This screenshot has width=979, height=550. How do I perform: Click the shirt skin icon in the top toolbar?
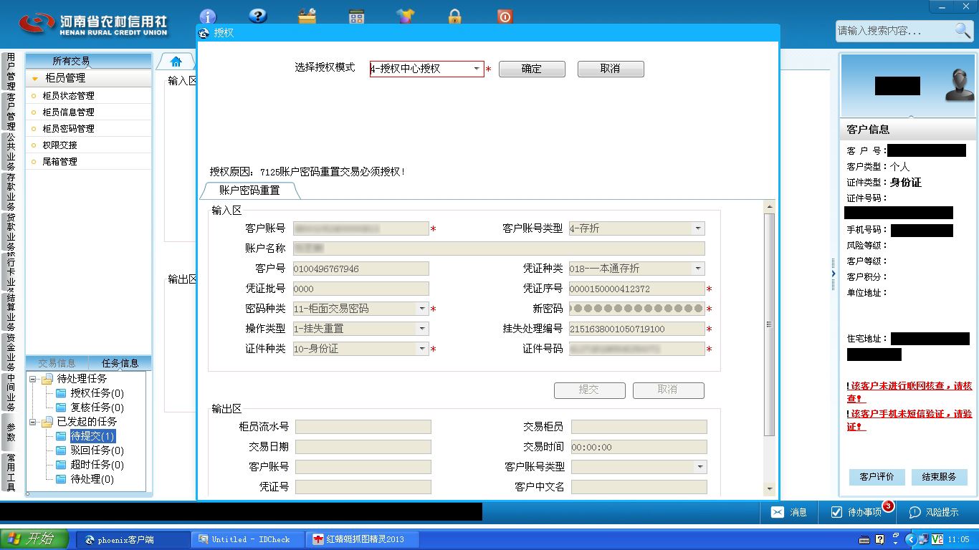pos(406,16)
